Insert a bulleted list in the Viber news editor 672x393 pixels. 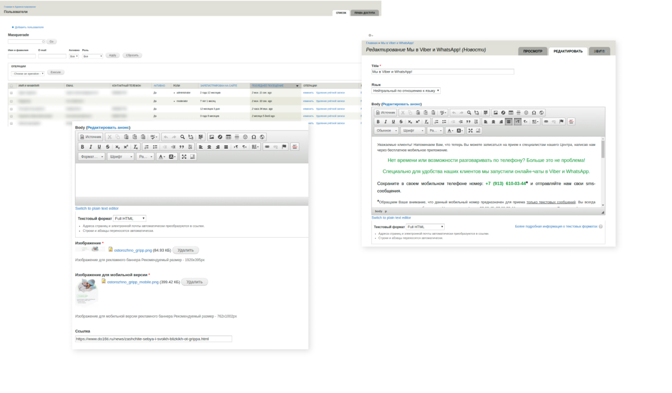coord(444,121)
